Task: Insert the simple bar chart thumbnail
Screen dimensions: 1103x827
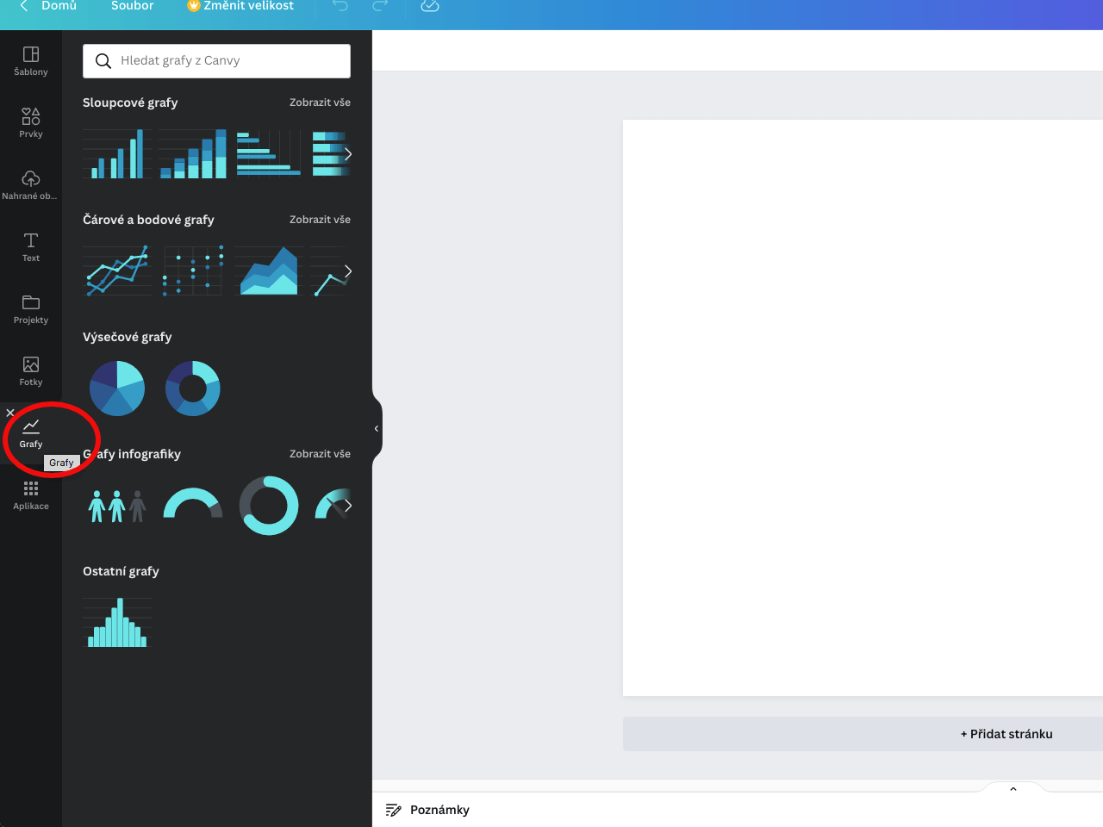Action: click(117, 154)
